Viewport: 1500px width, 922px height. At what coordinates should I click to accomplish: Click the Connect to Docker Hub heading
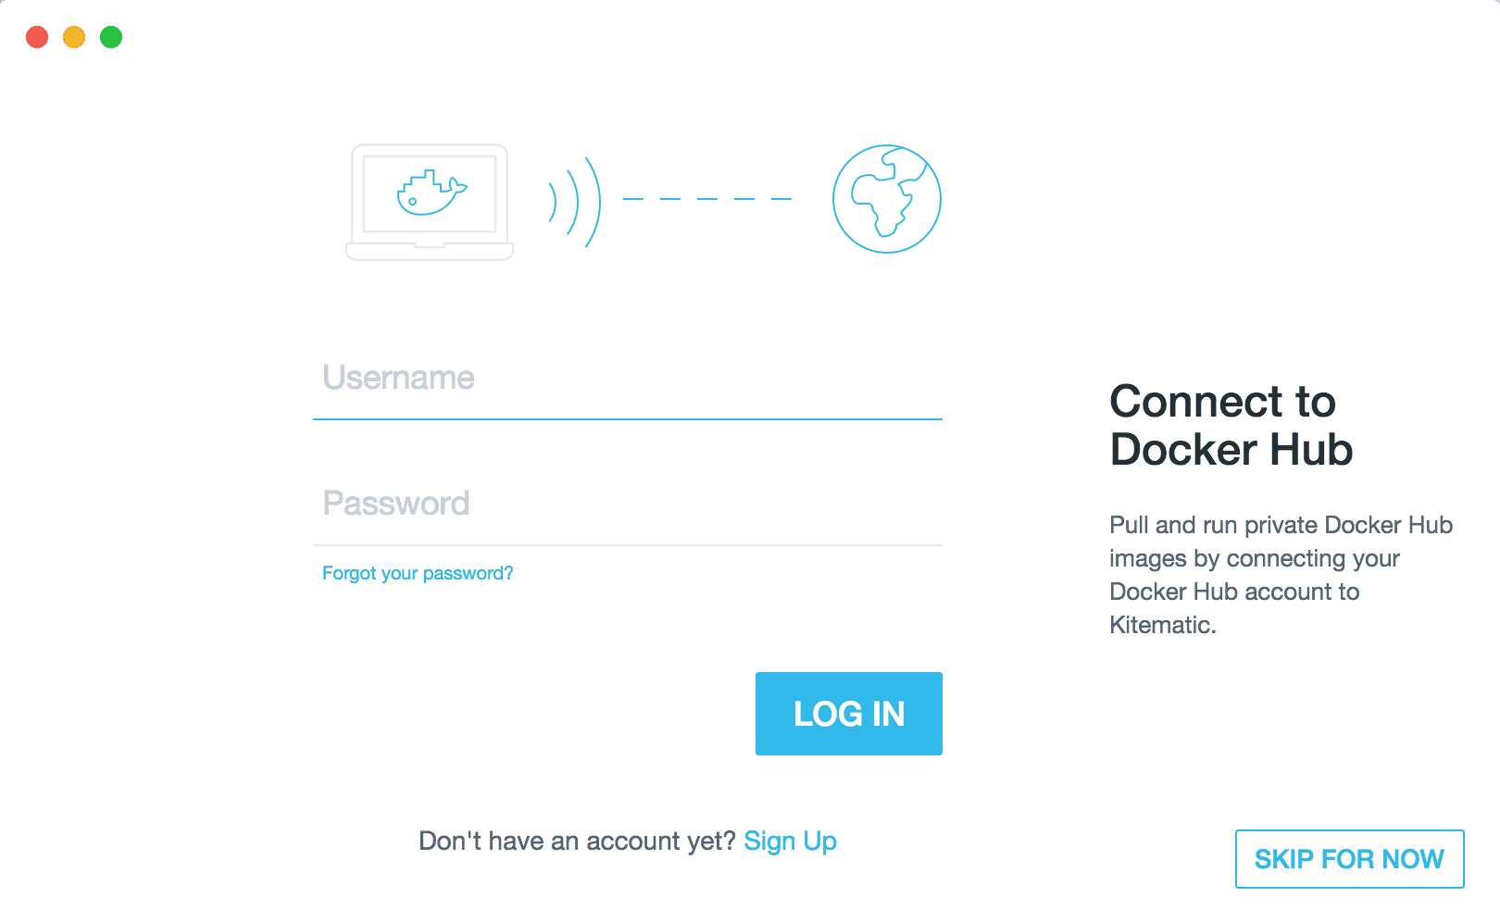(1231, 426)
